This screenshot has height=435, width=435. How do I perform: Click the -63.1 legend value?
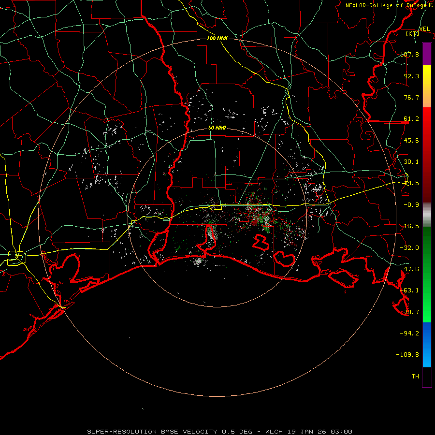[x=409, y=290]
